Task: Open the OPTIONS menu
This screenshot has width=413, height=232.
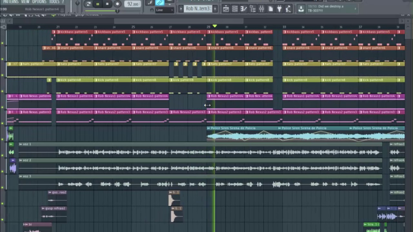Action: pyautogui.click(x=39, y=2)
